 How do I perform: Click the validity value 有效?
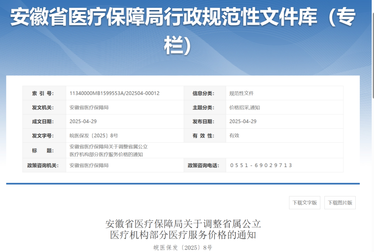[x=234, y=136]
